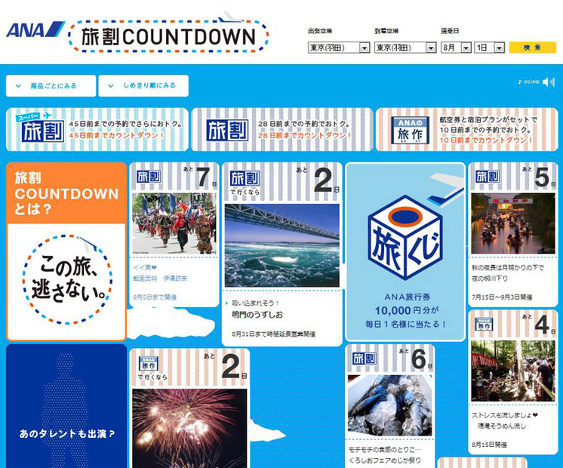Click the ANAの旅作 logo in top banner
The width and height of the screenshot is (563, 468).
tap(410, 130)
